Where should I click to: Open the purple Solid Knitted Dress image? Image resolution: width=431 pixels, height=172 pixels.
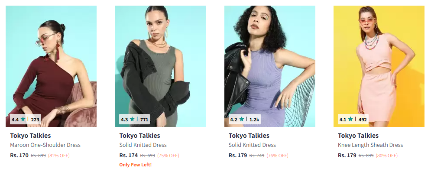pos(270,66)
